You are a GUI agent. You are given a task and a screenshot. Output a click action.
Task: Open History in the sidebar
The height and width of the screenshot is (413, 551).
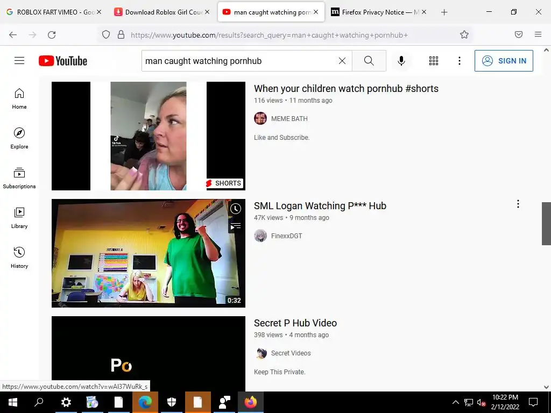(x=19, y=258)
